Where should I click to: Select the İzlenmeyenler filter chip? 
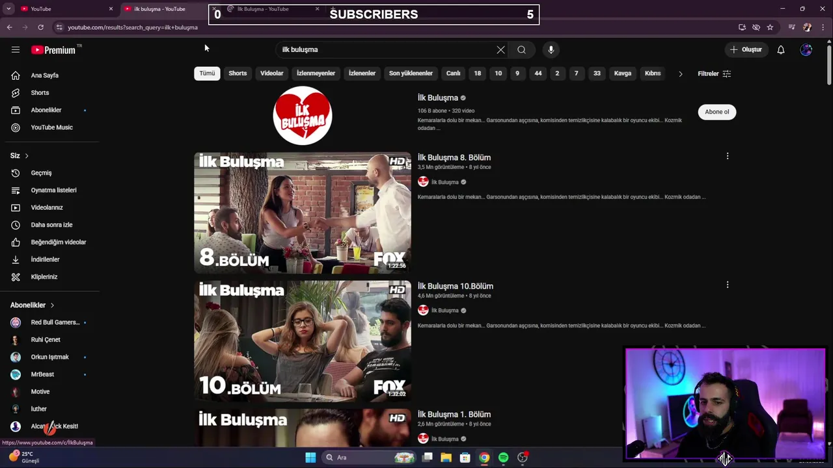[x=316, y=73]
